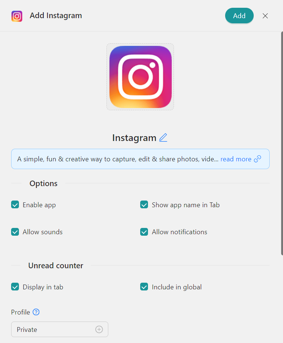
Task: Open the Private profile dropdown
Action: click(60, 329)
